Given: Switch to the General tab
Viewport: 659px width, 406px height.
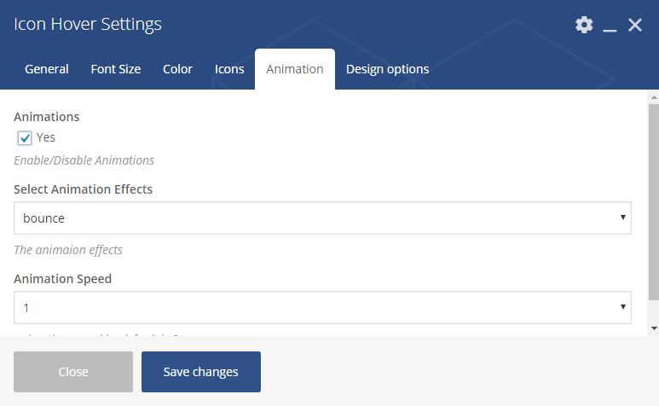Looking at the screenshot, I should click(x=47, y=69).
